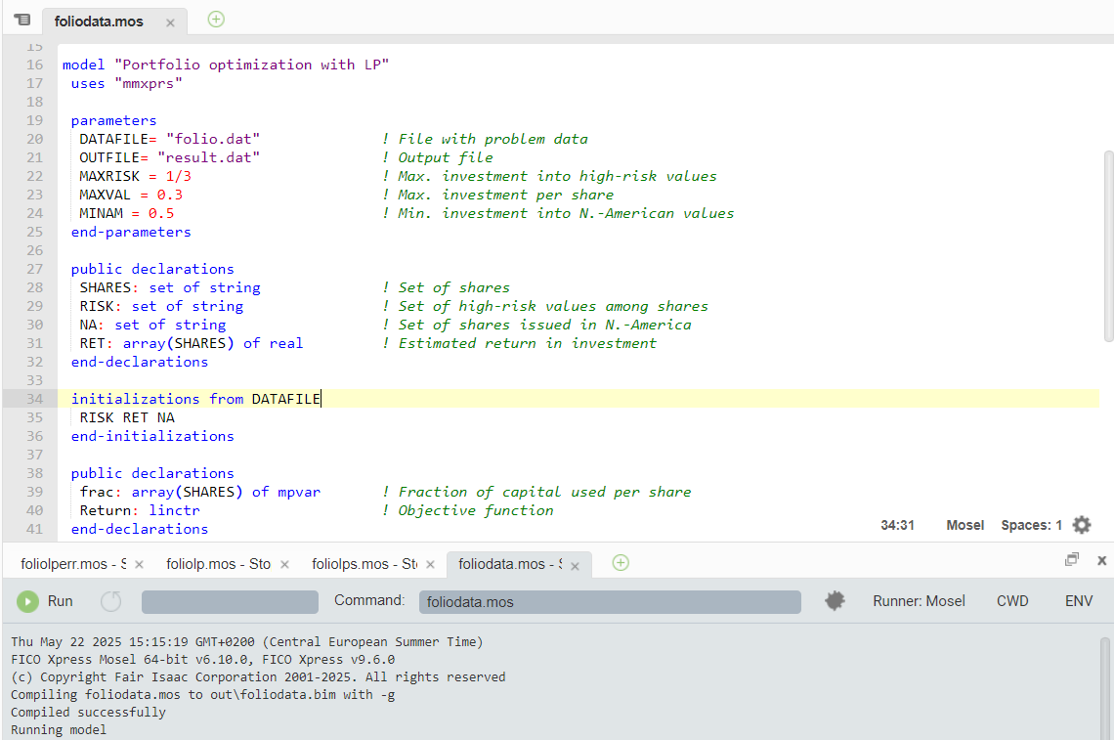Click the debug bug icon near Runner

click(x=835, y=601)
